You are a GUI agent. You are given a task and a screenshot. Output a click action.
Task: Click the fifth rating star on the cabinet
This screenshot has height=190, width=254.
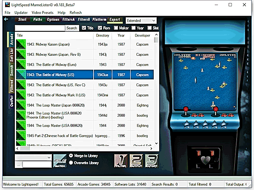point(224,124)
